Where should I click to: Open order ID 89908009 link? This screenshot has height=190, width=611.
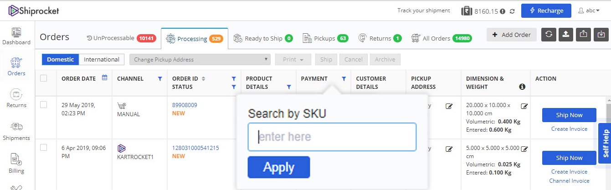(x=185, y=105)
